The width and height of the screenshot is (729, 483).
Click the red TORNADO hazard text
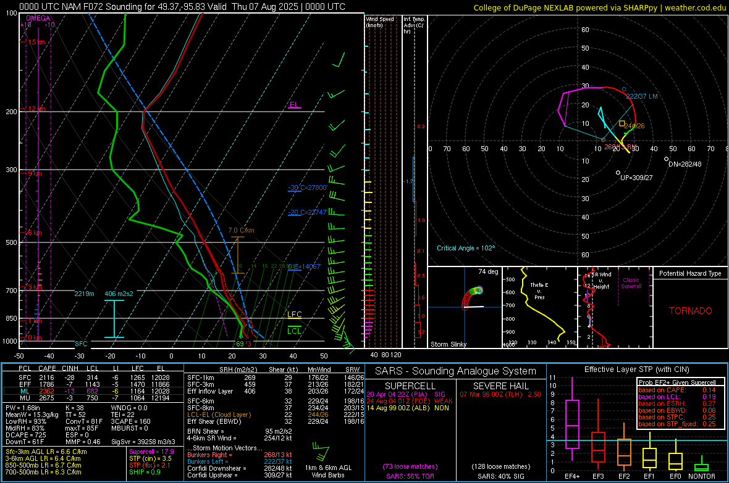point(691,311)
